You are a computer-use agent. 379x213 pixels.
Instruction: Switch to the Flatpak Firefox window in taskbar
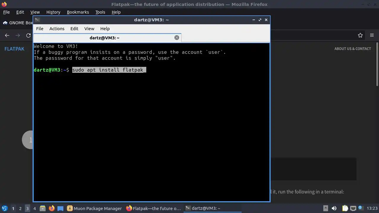click(x=153, y=208)
